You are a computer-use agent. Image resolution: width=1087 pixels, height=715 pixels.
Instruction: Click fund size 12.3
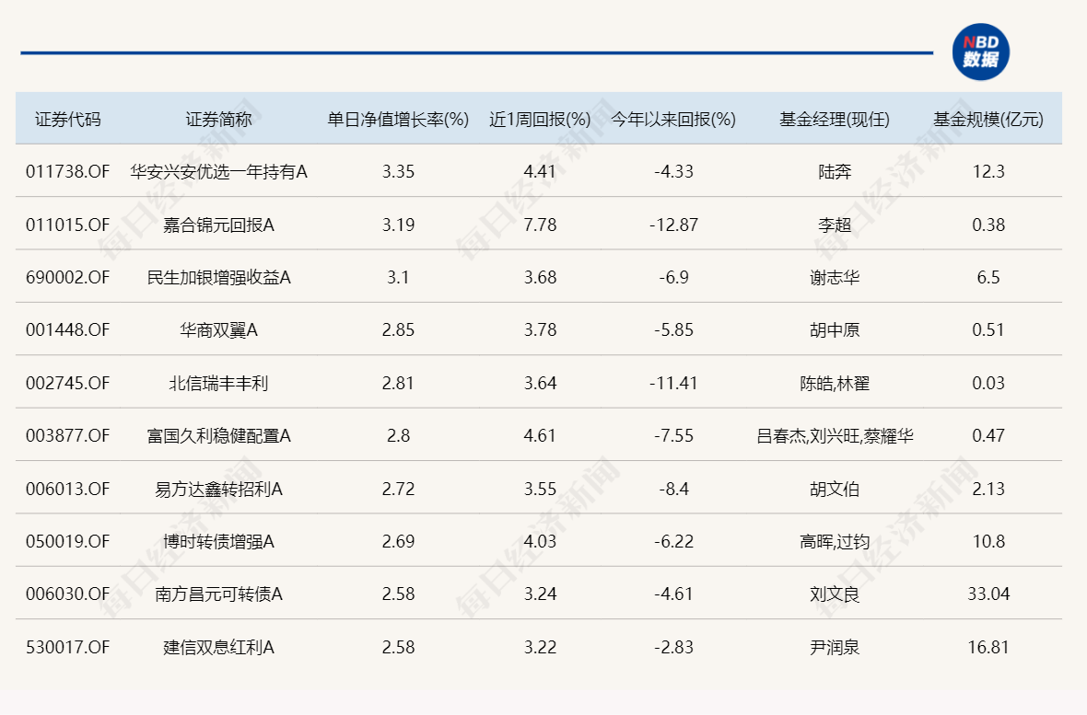[988, 171]
